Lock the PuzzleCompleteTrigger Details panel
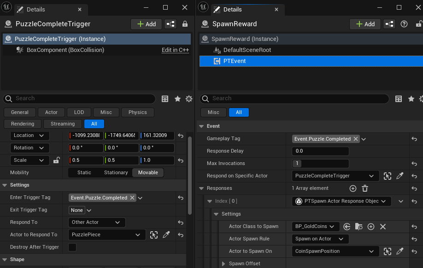423x268 pixels. point(184,23)
